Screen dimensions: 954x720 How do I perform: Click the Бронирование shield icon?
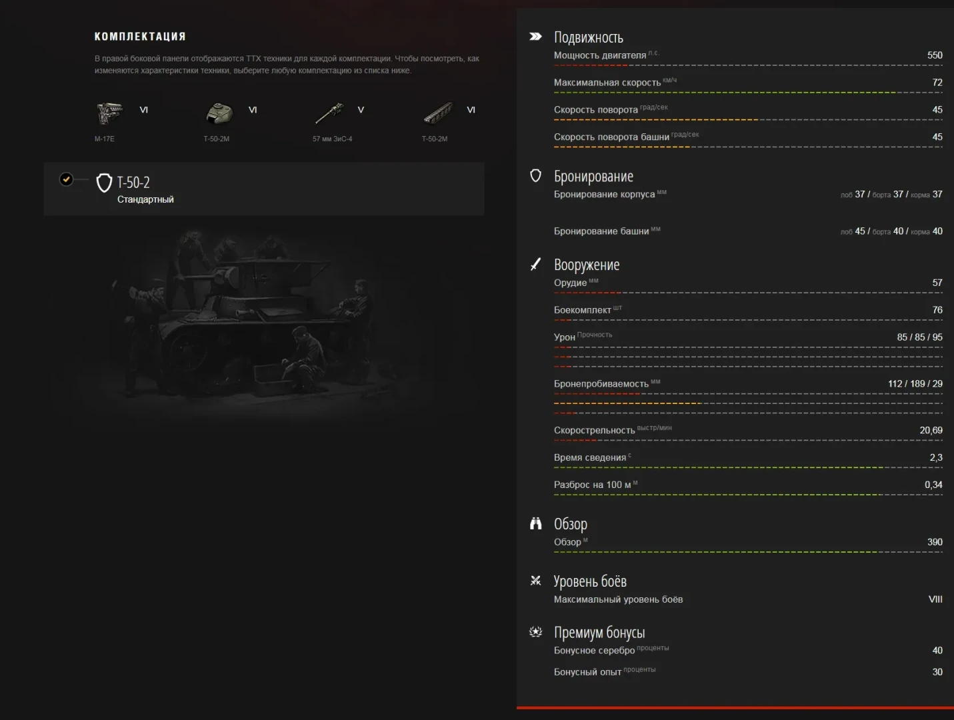[535, 175]
